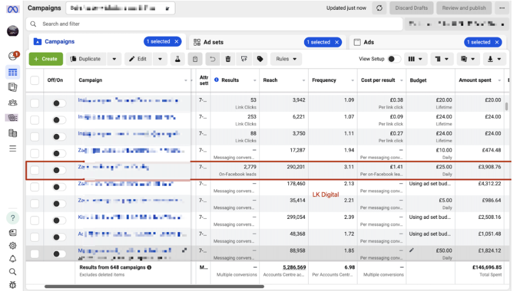512x291 pixels.
Task: Click Review and publish button
Action: pyautogui.click(x=464, y=8)
